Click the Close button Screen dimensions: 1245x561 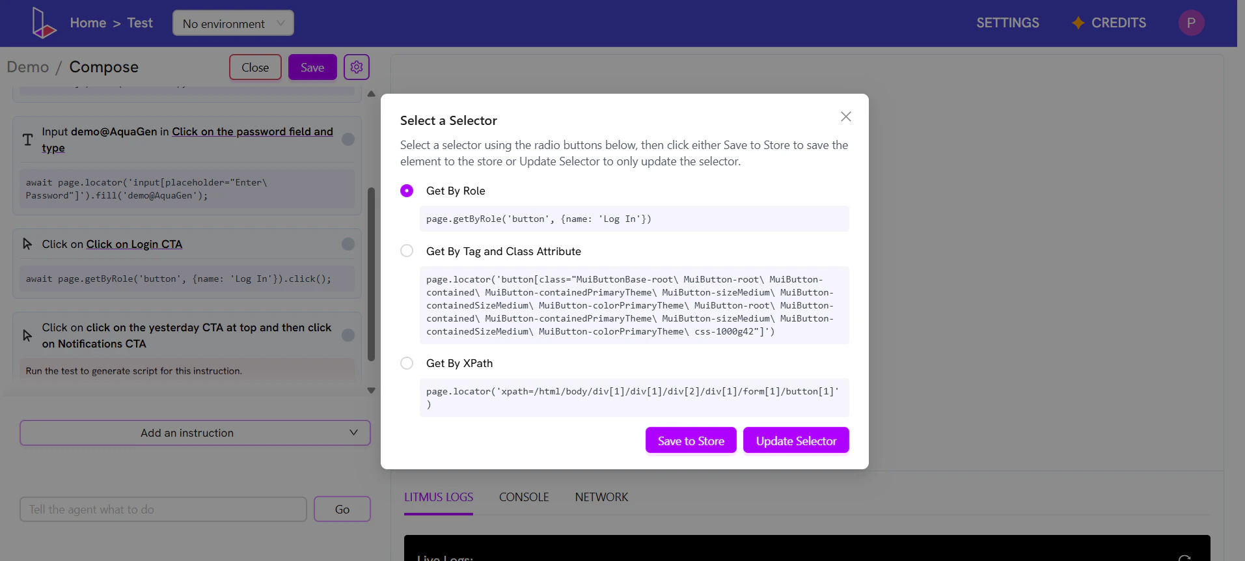click(x=255, y=67)
